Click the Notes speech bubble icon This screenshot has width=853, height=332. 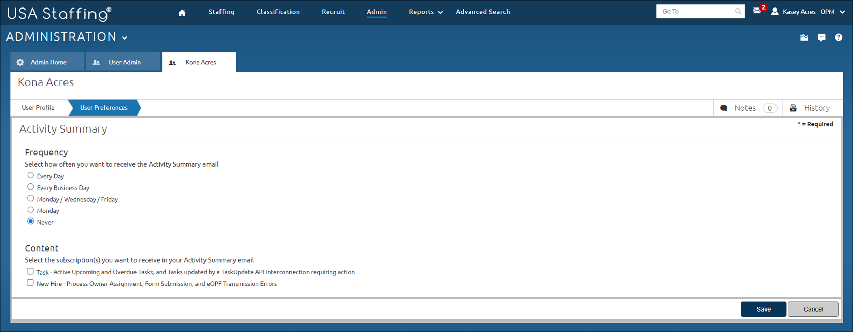[724, 108]
